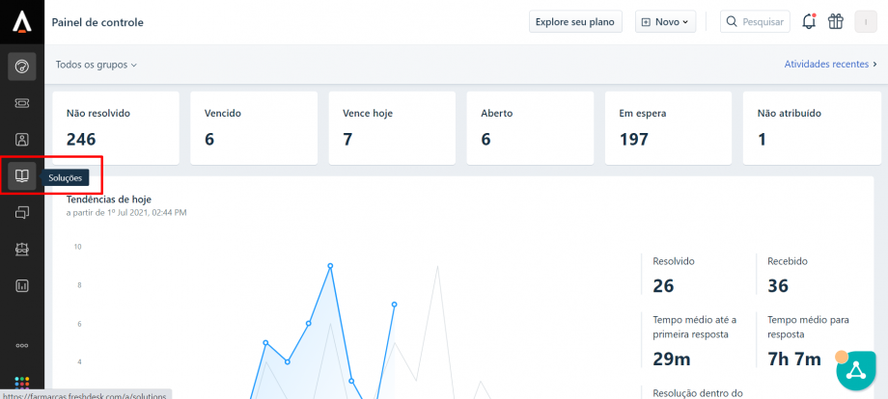Open the Contacts icon in the sidebar

pyautogui.click(x=21, y=139)
